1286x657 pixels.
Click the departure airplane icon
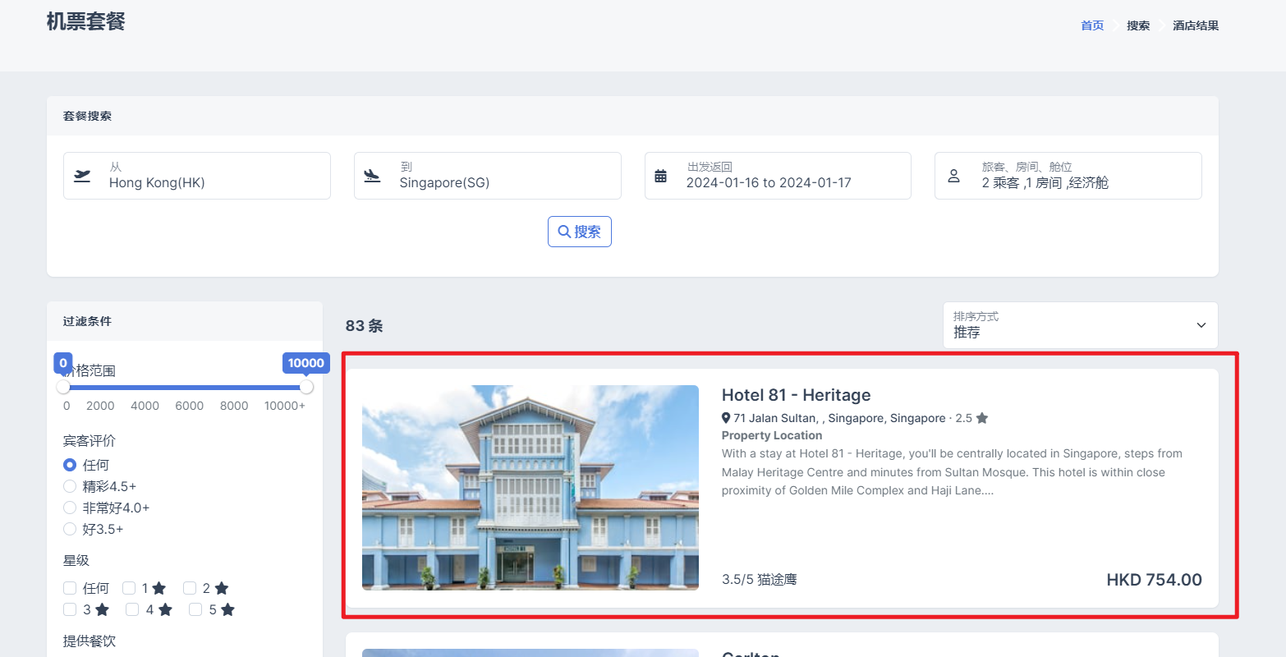82,176
